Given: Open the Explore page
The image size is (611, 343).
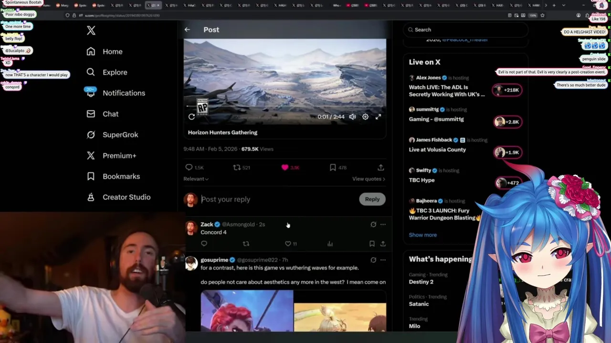Looking at the screenshot, I should [x=107, y=72].
